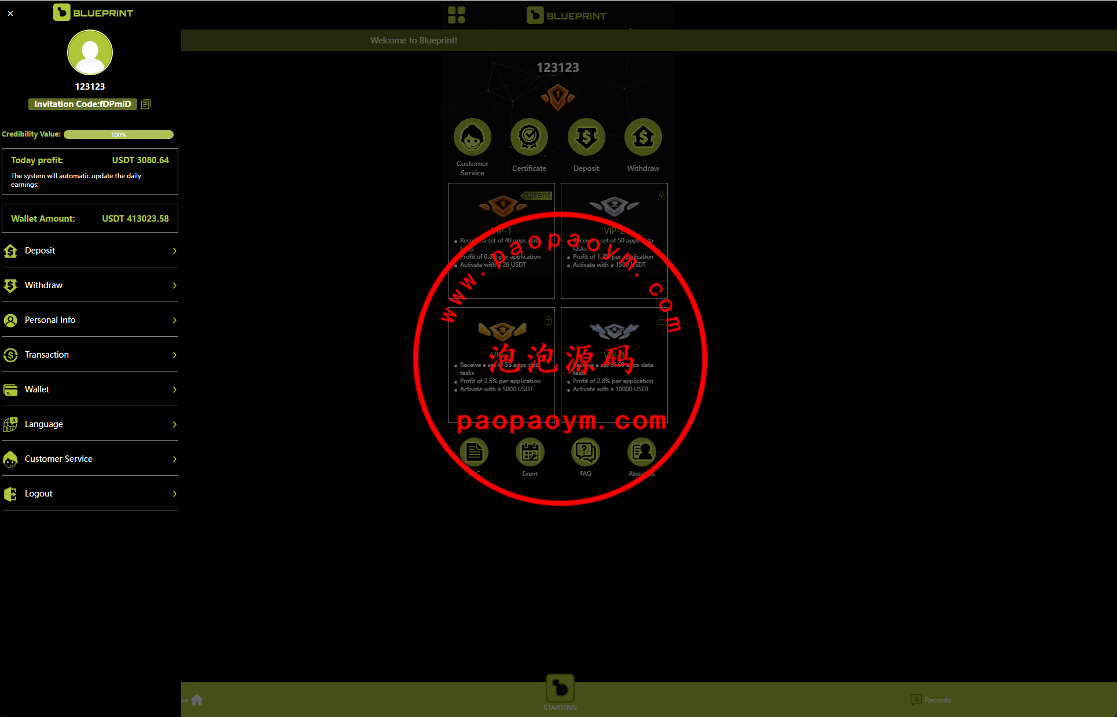Click the lock icon on the VIP-3 card

tap(548, 321)
